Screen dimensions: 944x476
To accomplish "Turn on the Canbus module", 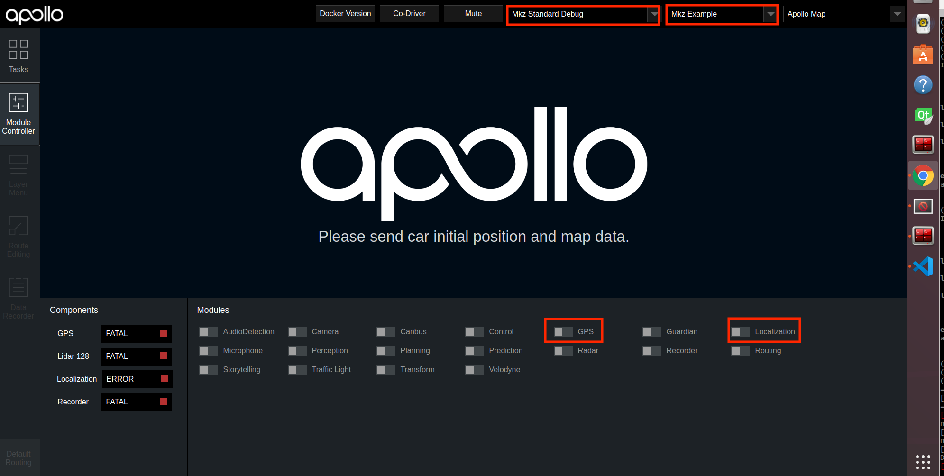I will [386, 332].
